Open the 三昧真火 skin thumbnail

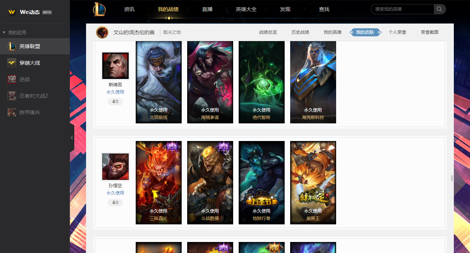[x=159, y=182]
